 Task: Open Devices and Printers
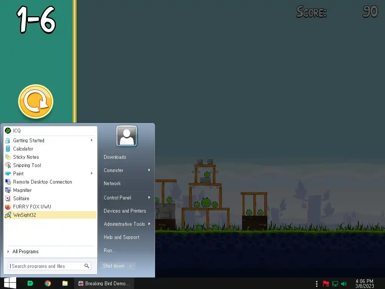[125, 211]
